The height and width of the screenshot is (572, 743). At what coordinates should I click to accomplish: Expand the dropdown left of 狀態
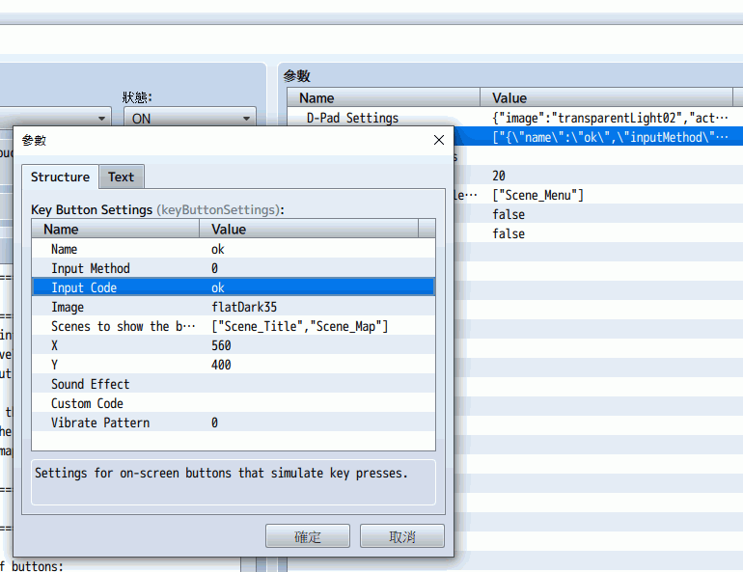point(55,119)
